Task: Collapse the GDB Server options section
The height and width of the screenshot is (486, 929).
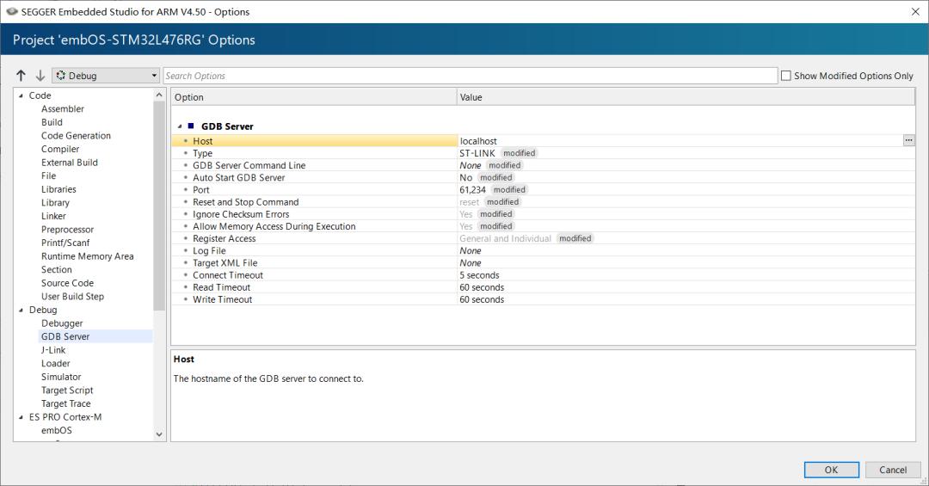Action: pyautogui.click(x=180, y=126)
